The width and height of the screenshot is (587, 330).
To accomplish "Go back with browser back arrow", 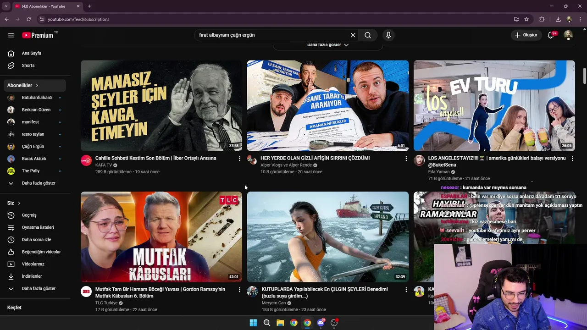I will tap(6, 19).
